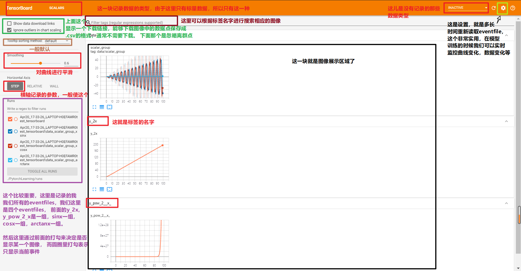Image resolution: width=521 pixels, height=271 pixels.
Task: Uncheck Ignore outliers in chart scaling
Action: coord(9,30)
